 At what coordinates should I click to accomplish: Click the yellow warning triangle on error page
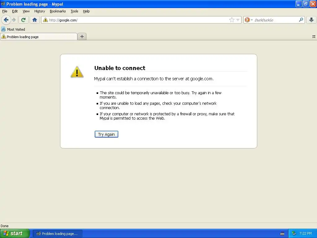click(x=77, y=72)
